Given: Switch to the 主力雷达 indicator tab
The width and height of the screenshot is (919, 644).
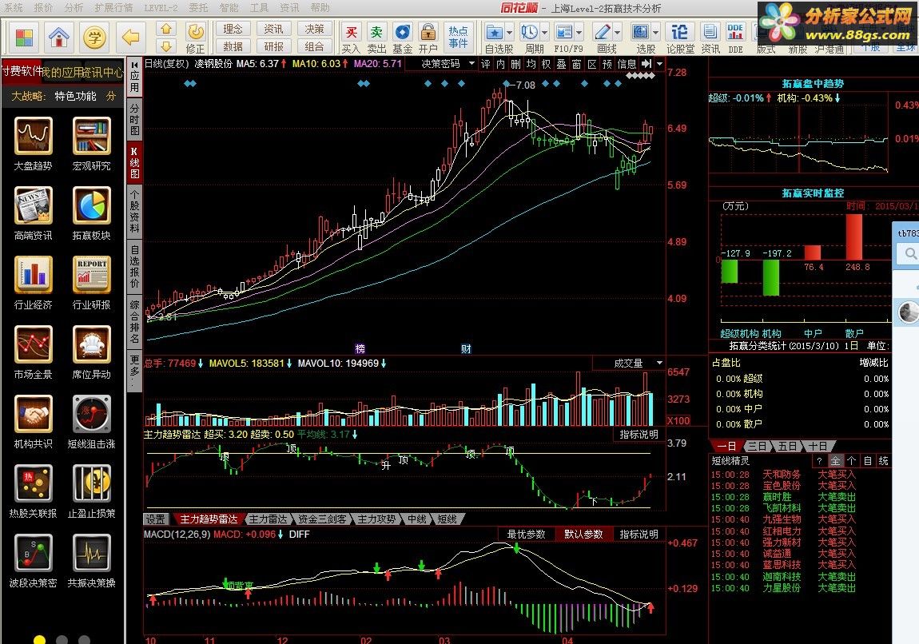Looking at the screenshot, I should 268,519.
